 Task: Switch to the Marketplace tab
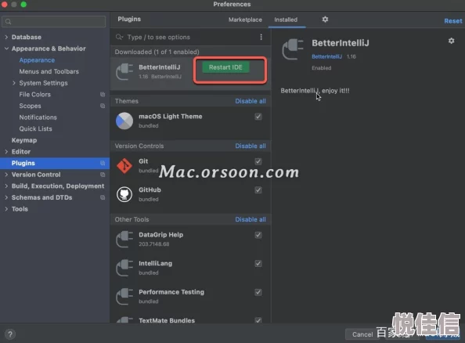click(x=245, y=20)
